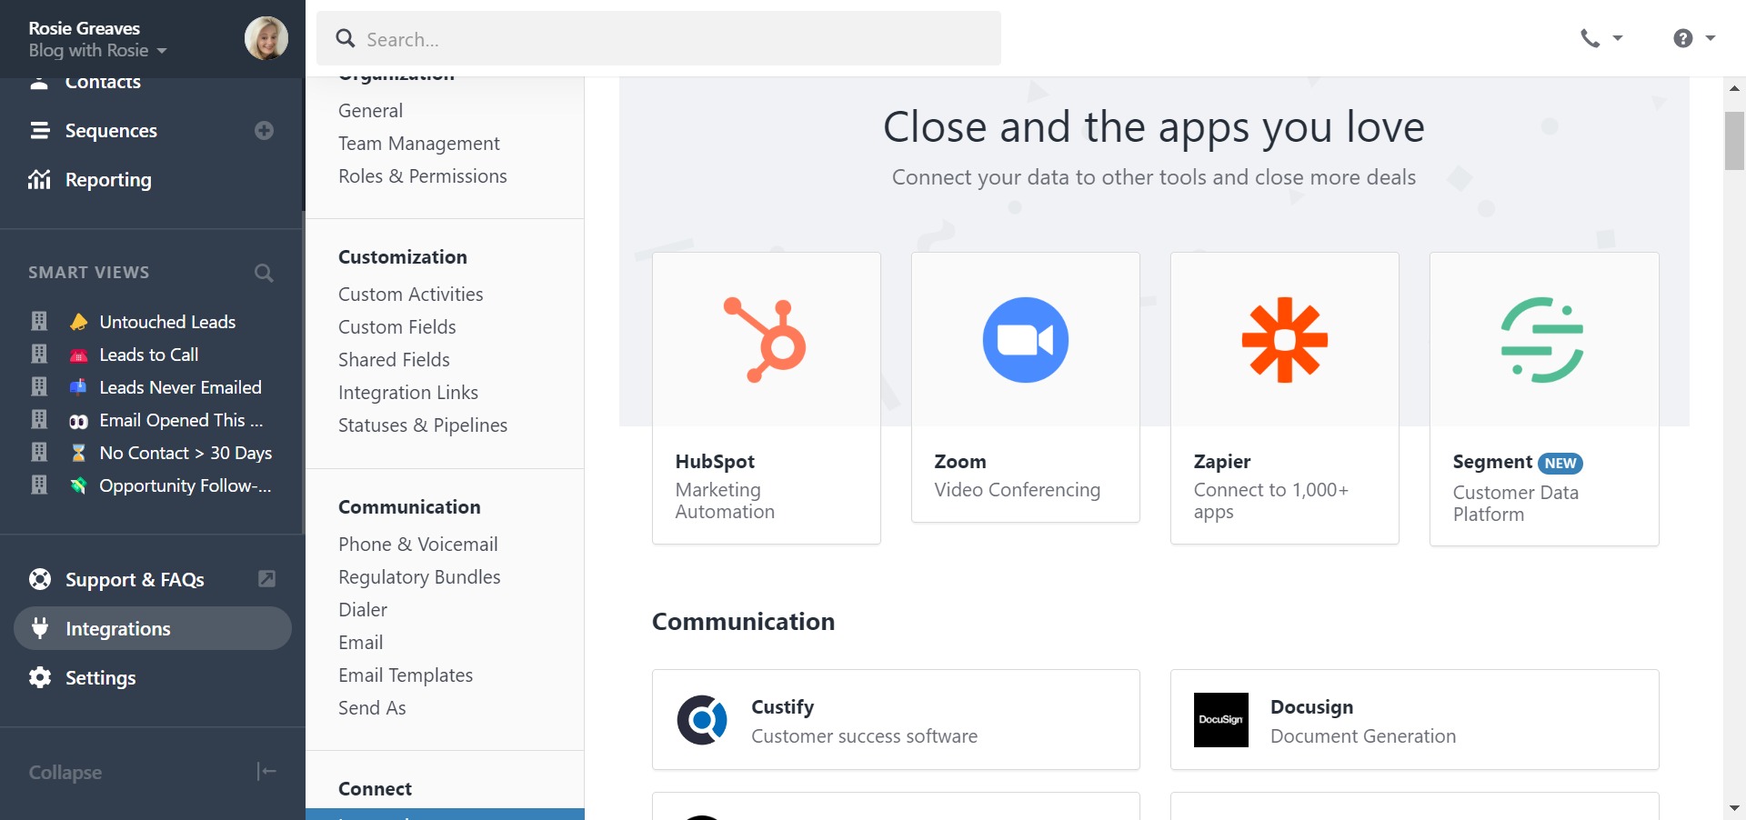
Task: Click the Support & FAQs external link icon
Action: click(x=266, y=578)
